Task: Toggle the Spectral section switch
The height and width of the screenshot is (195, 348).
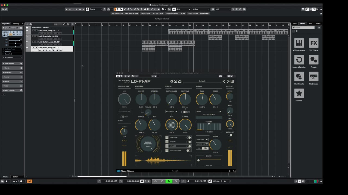Action: pyautogui.click(x=188, y=138)
